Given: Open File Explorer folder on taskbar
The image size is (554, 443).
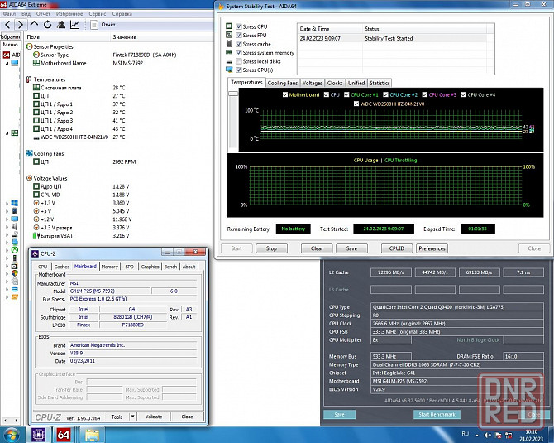Looking at the screenshot, I should [x=92, y=434].
